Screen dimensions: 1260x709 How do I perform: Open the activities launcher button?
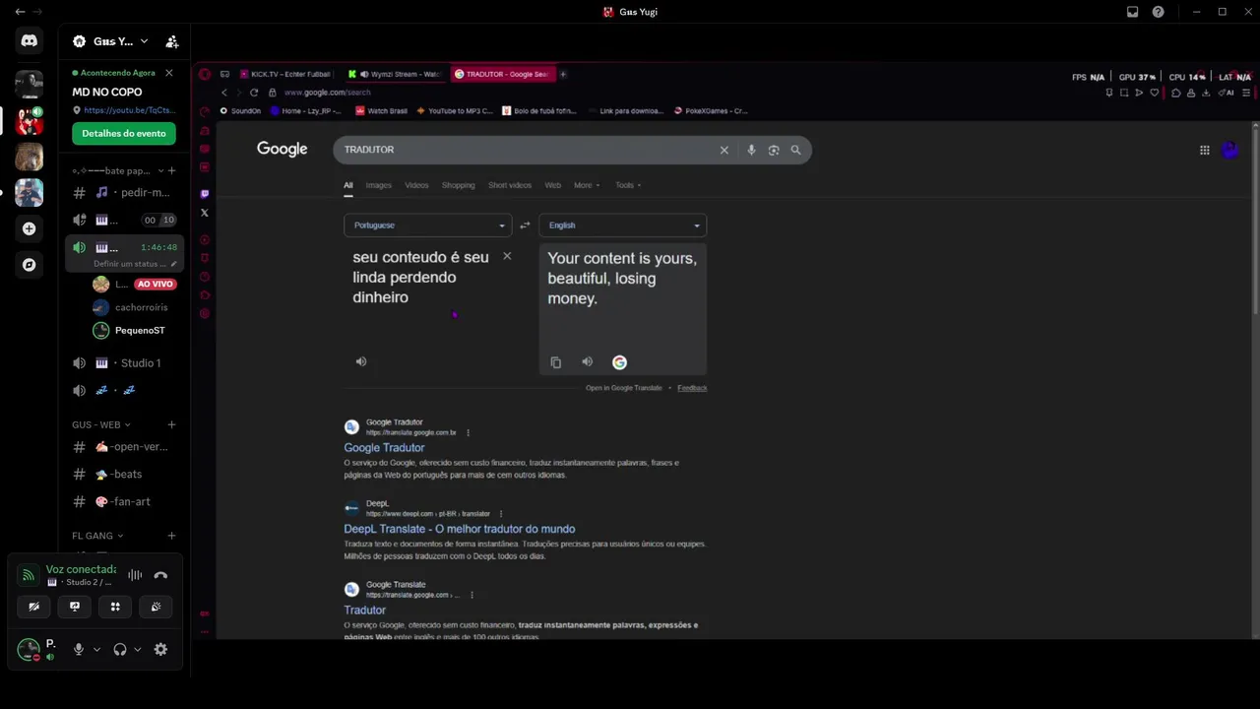coord(115,607)
